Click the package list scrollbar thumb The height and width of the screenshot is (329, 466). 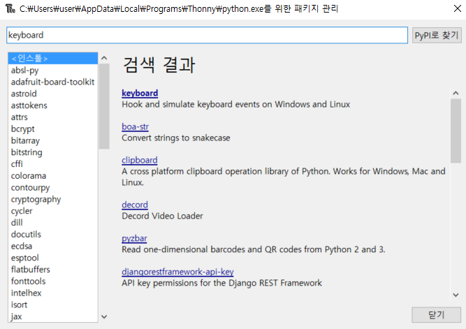pos(104,106)
